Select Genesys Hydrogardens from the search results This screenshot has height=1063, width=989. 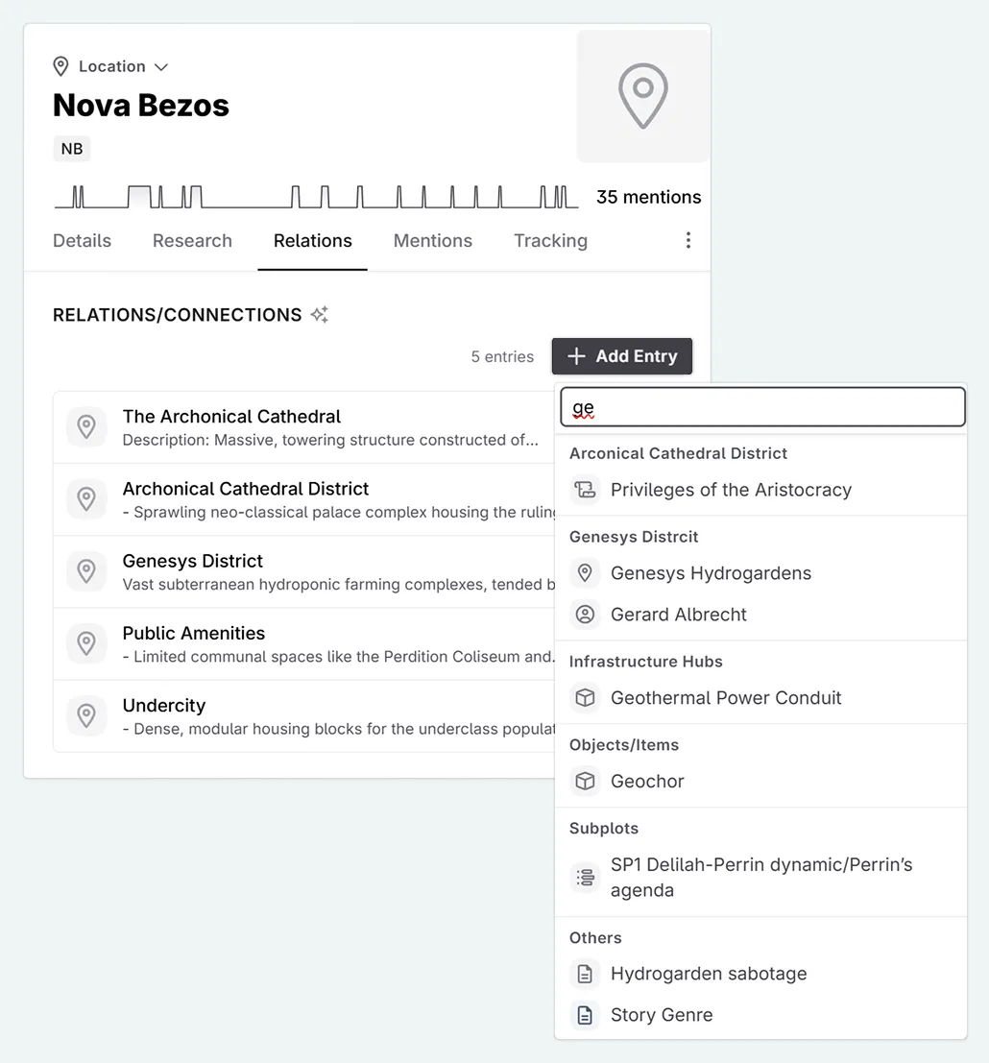(711, 573)
